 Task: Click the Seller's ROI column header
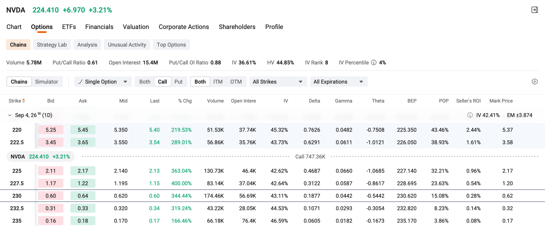tap(468, 101)
